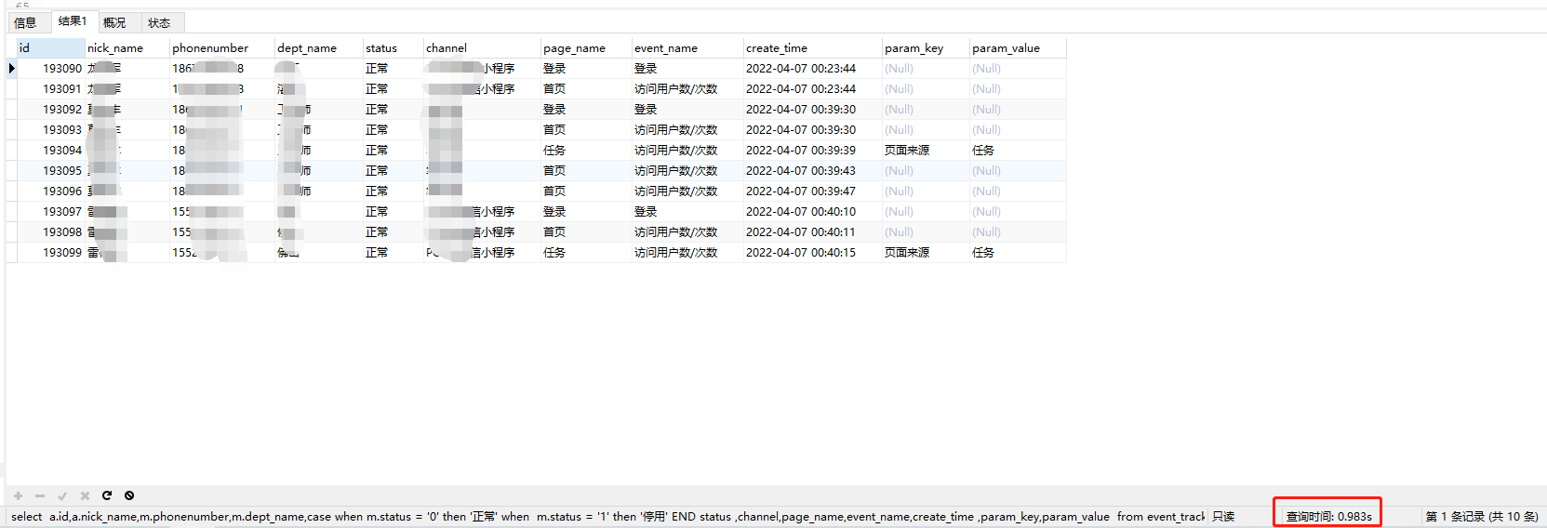Click the page_name column header

586,47
